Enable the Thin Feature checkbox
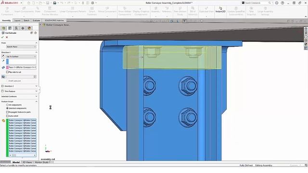 tap(2, 91)
